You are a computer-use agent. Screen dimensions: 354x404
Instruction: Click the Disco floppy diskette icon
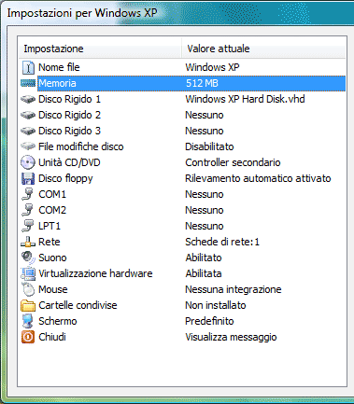(28, 178)
